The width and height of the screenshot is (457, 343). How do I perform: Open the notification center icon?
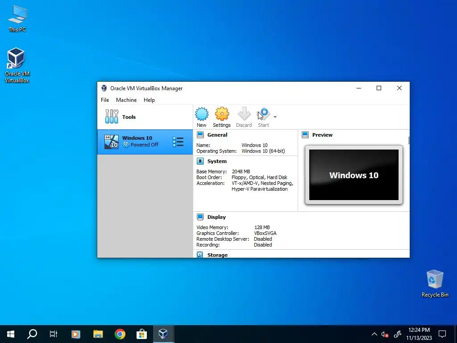coord(442,334)
